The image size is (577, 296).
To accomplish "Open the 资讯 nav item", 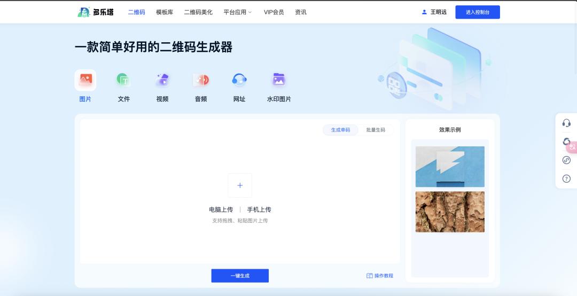I will point(301,12).
